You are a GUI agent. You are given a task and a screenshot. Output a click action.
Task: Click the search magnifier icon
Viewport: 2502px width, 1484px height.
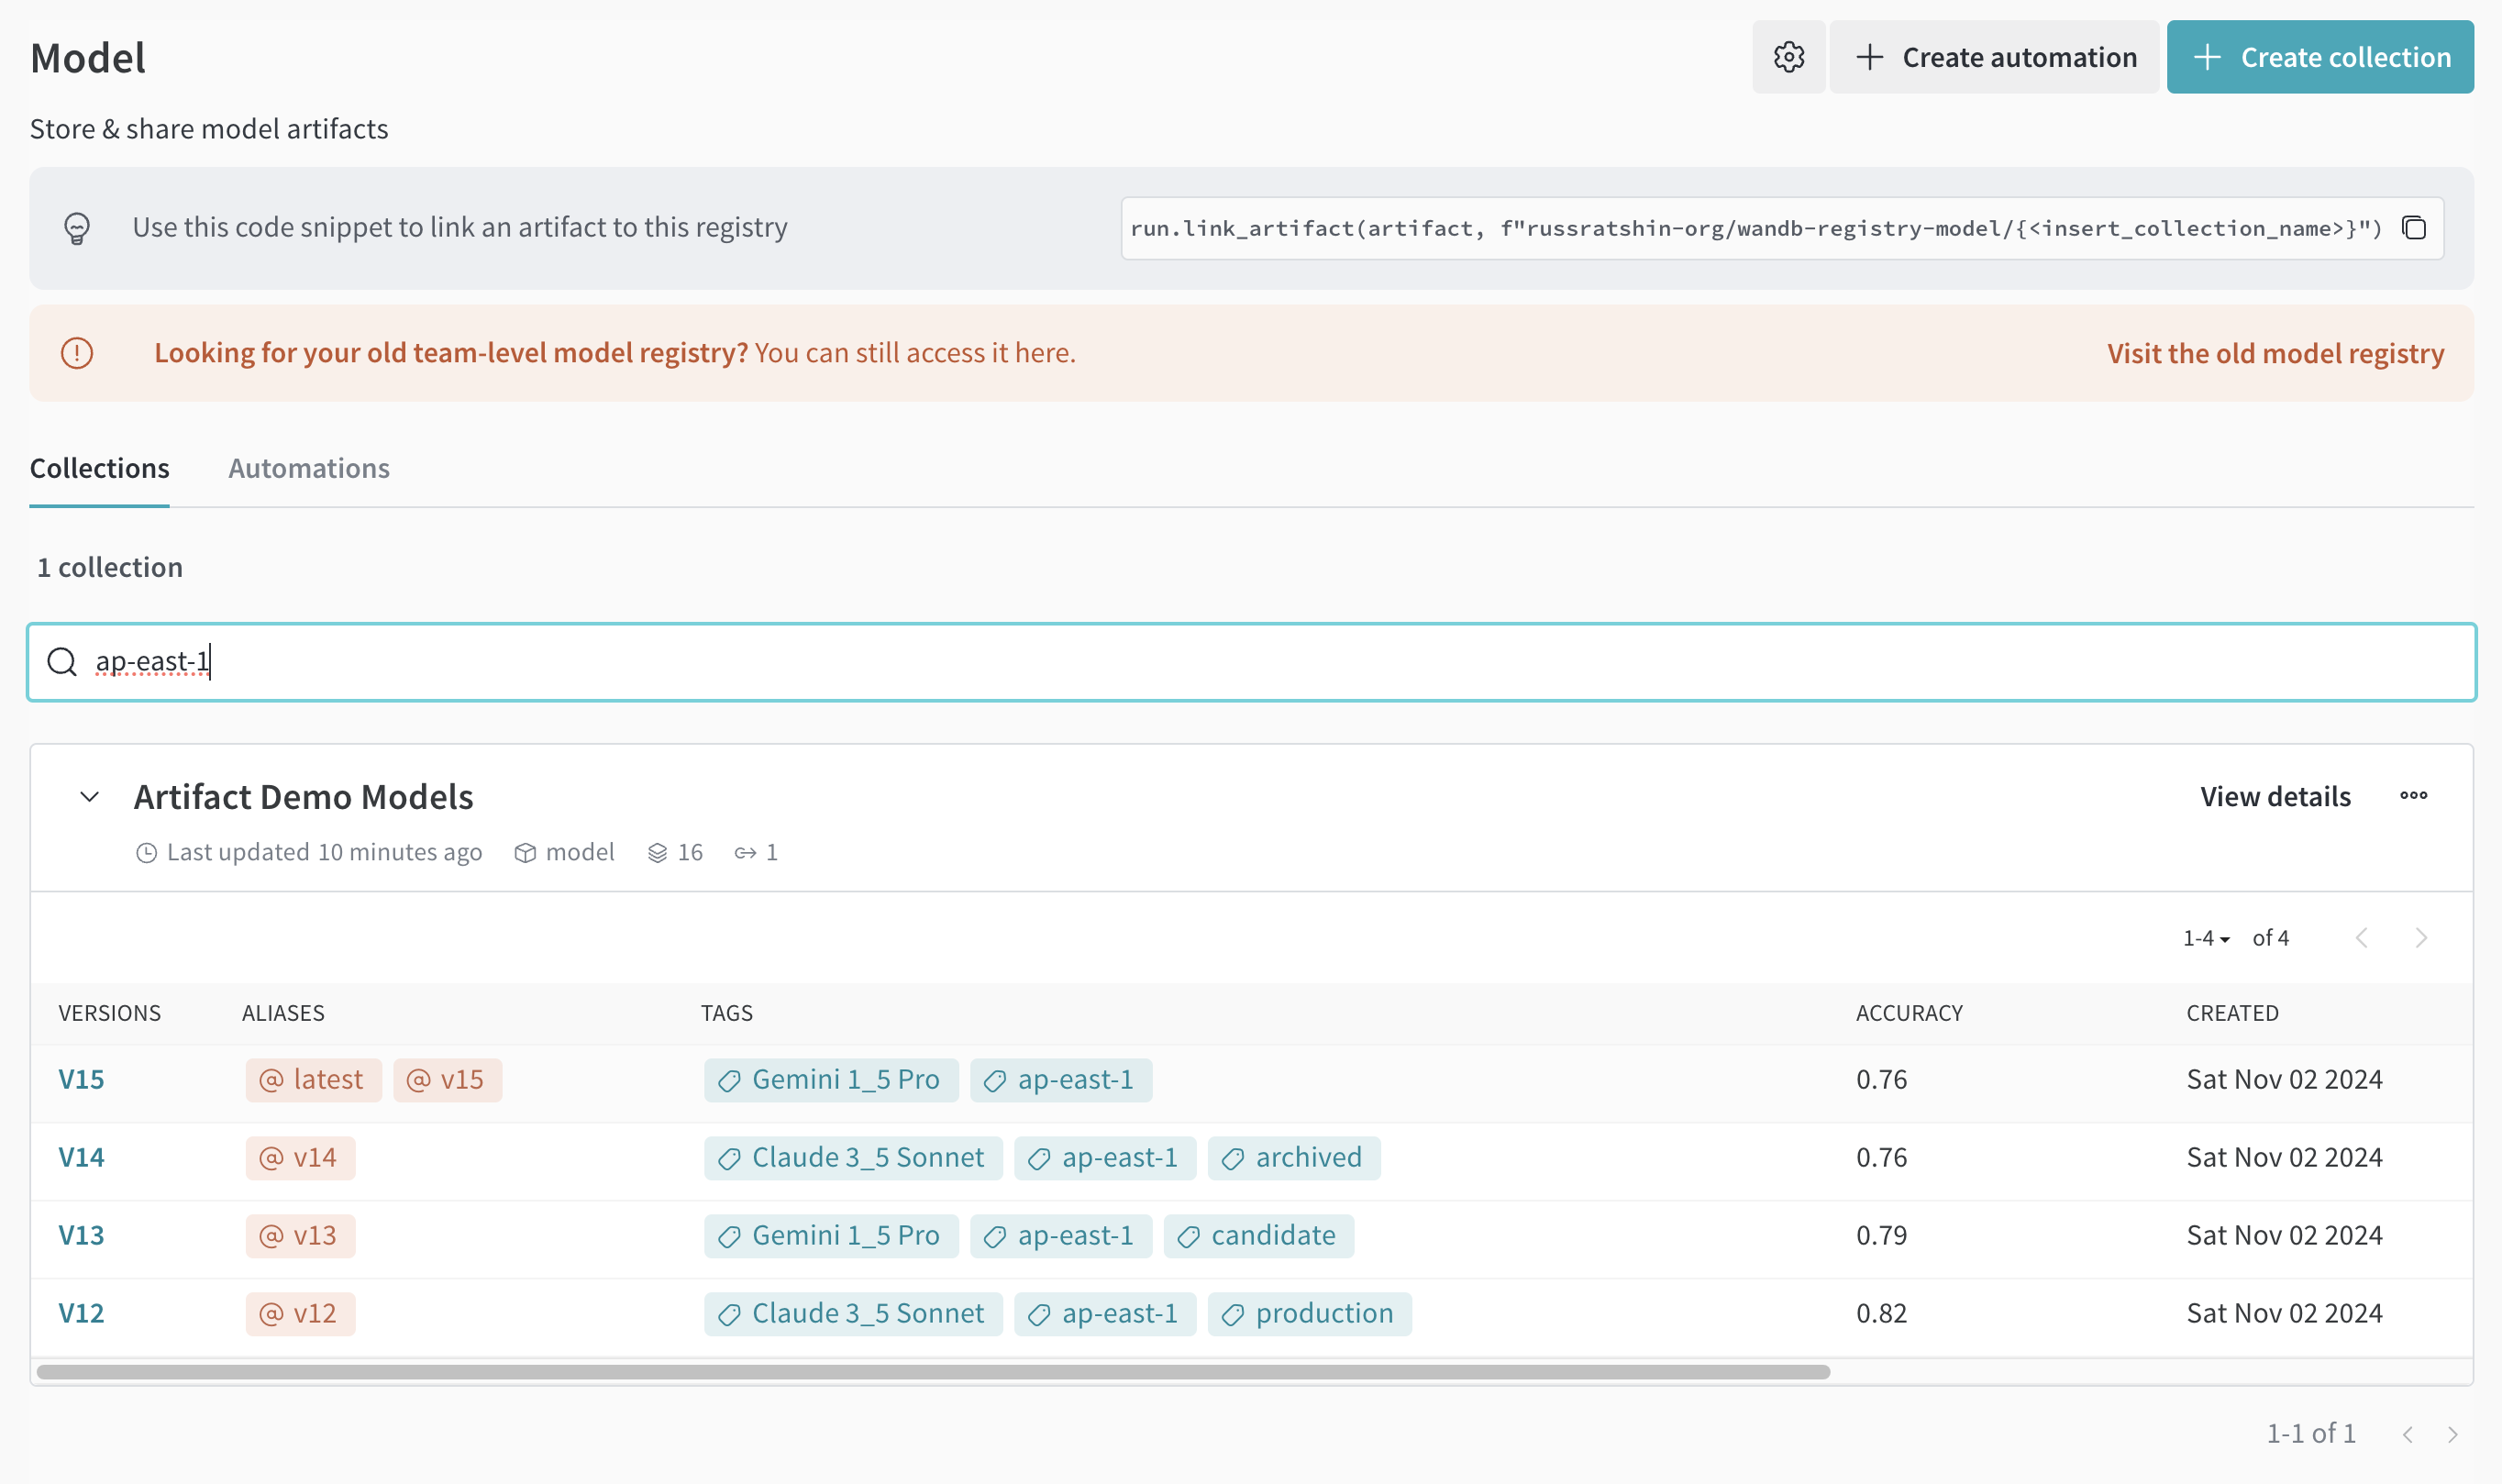click(62, 662)
